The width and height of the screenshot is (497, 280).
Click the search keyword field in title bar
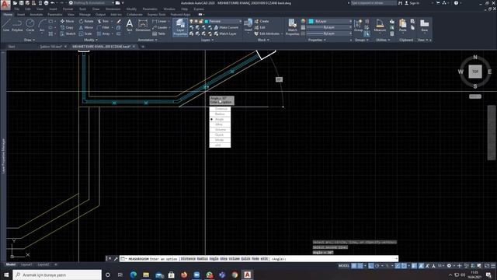(374, 3)
